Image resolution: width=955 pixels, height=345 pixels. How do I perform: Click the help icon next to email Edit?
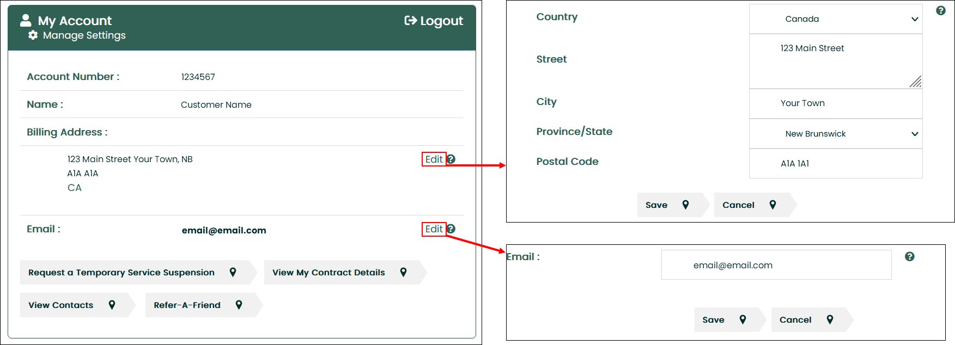pos(451,229)
